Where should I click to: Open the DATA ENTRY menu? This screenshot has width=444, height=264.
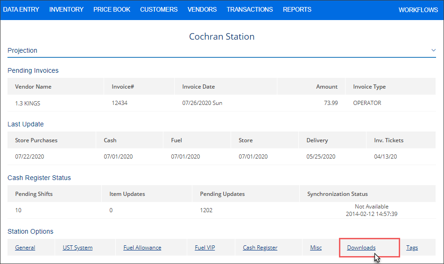coord(21,10)
